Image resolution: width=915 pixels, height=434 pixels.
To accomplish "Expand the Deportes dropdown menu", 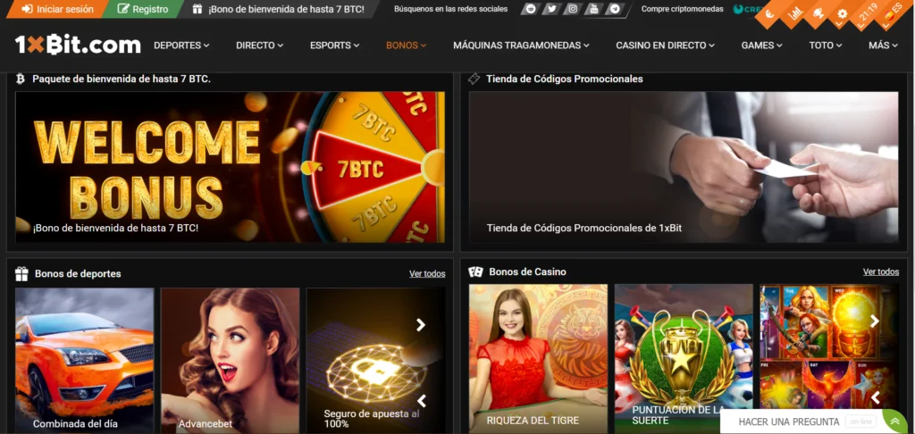I will click(x=181, y=45).
